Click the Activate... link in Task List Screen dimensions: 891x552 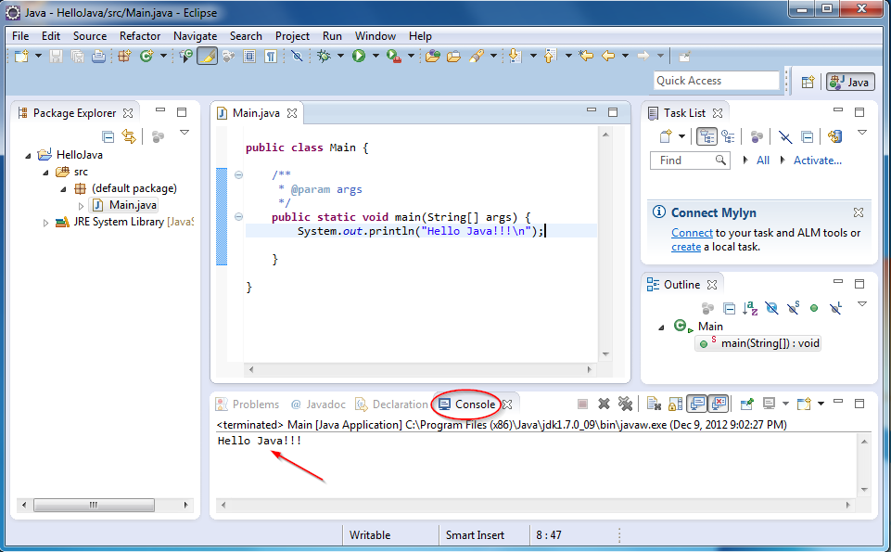point(817,160)
